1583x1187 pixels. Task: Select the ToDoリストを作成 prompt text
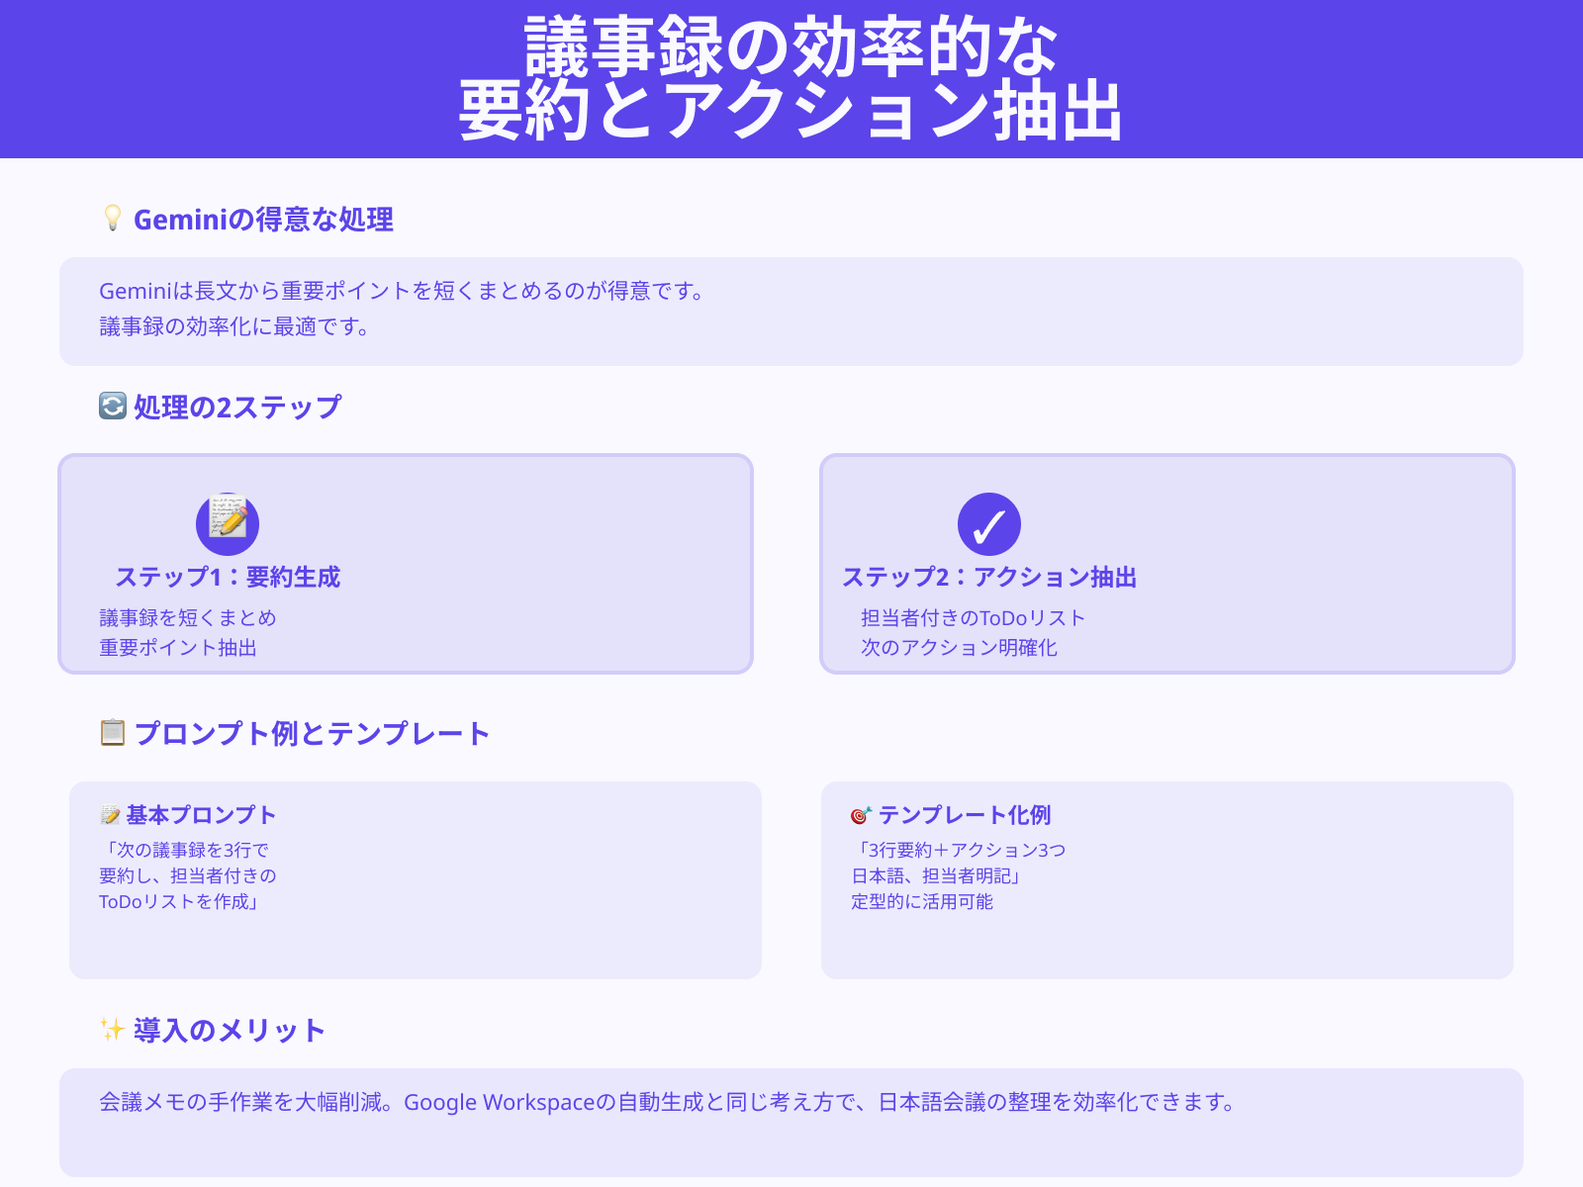click(178, 901)
